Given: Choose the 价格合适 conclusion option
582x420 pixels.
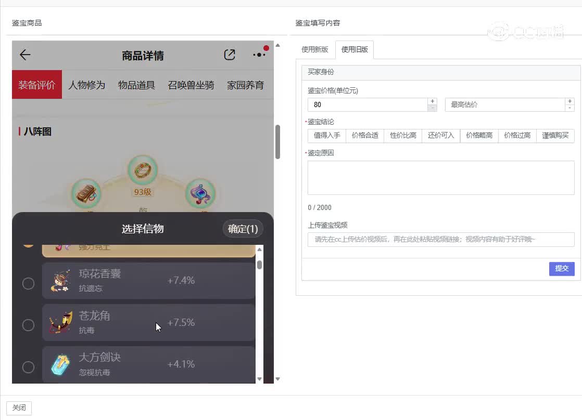Looking at the screenshot, I should [365, 136].
